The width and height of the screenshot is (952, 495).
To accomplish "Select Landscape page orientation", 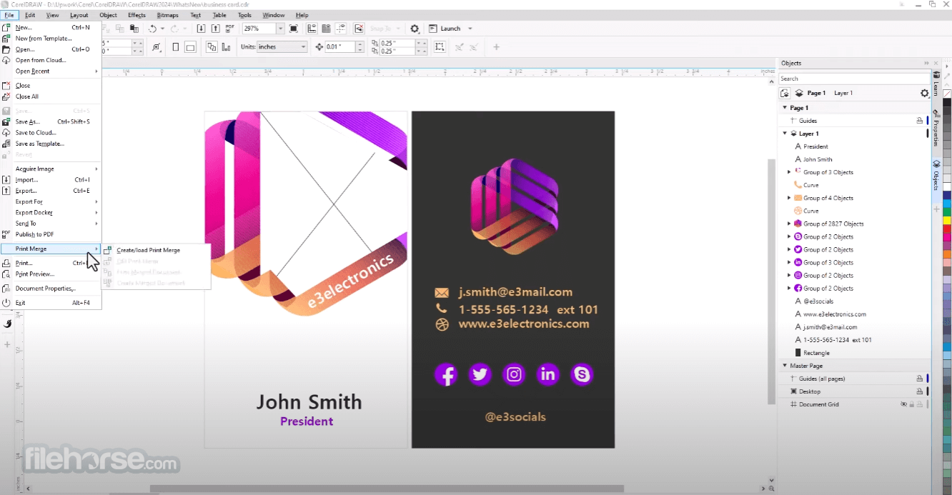I will [190, 47].
